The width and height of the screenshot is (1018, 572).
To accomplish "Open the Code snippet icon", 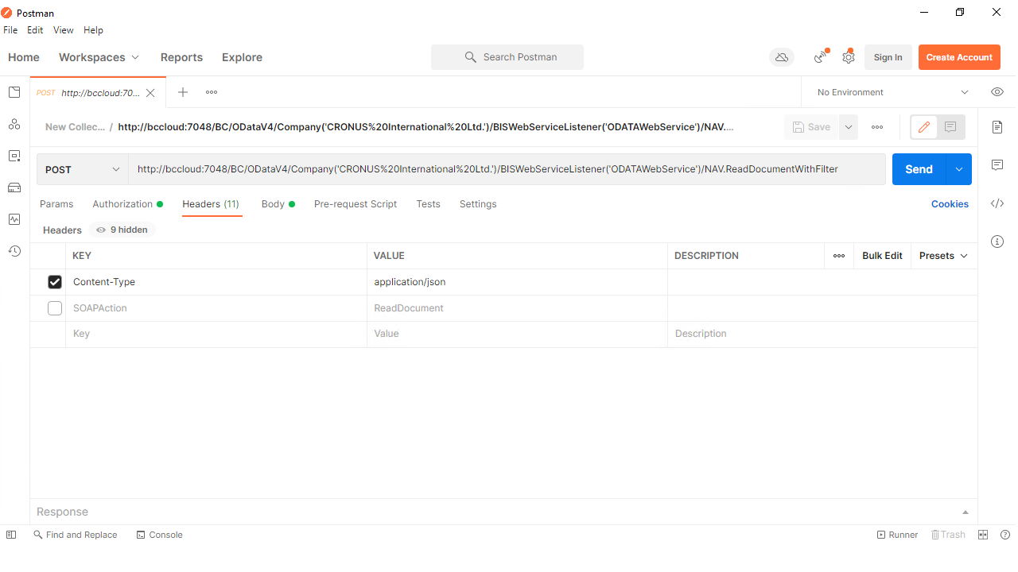I will point(997,203).
